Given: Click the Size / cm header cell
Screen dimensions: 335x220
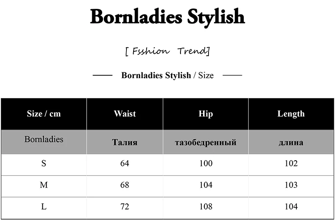Looking at the screenshot, I should point(44,114).
